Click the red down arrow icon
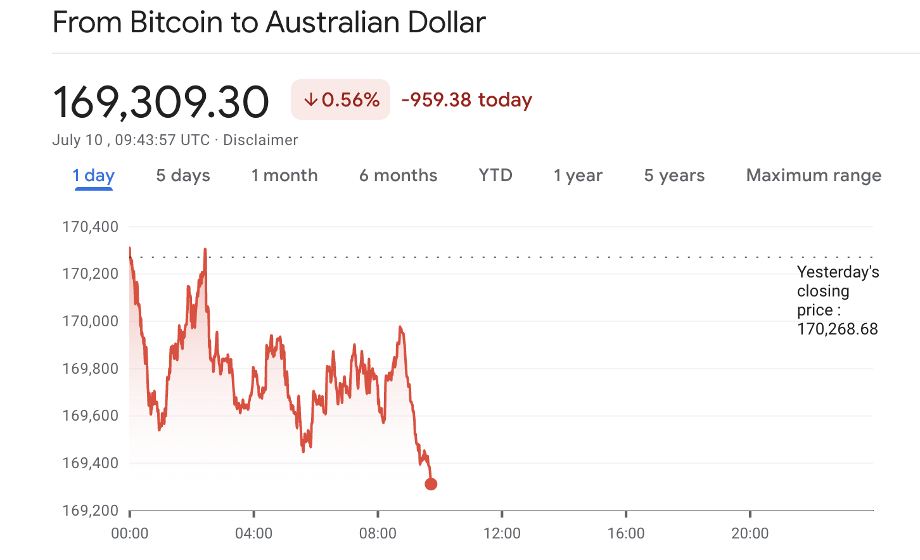 [310, 100]
